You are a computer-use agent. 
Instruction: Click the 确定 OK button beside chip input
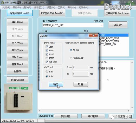point(118,25)
